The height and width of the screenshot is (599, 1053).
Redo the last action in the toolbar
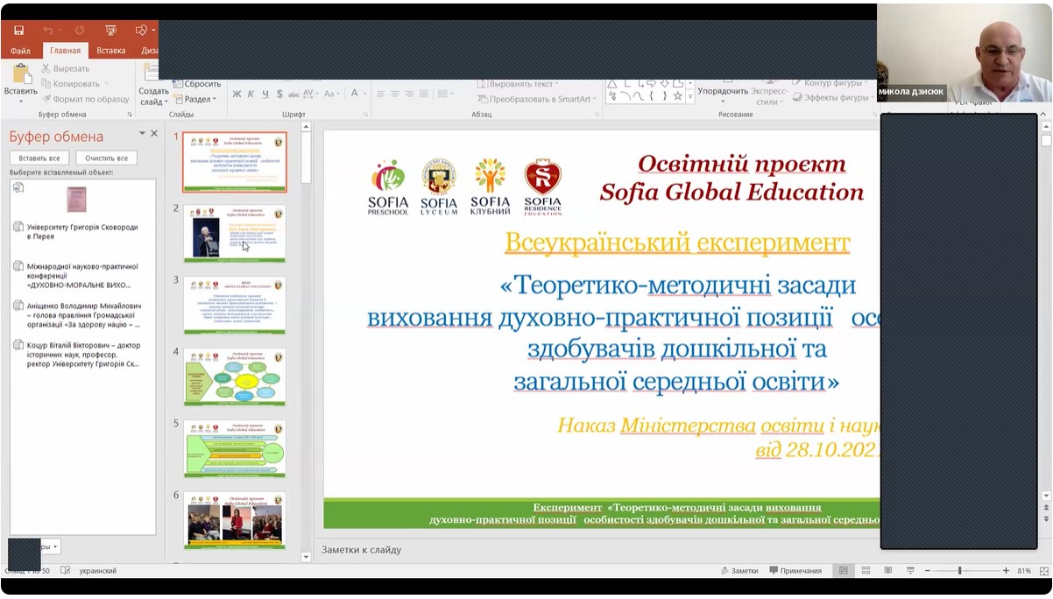[80, 30]
